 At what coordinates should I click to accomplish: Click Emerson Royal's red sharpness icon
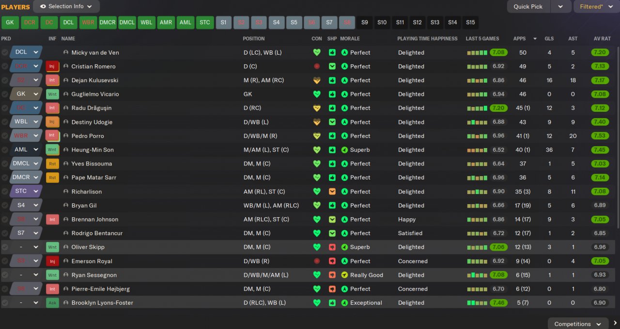pyautogui.click(x=332, y=261)
